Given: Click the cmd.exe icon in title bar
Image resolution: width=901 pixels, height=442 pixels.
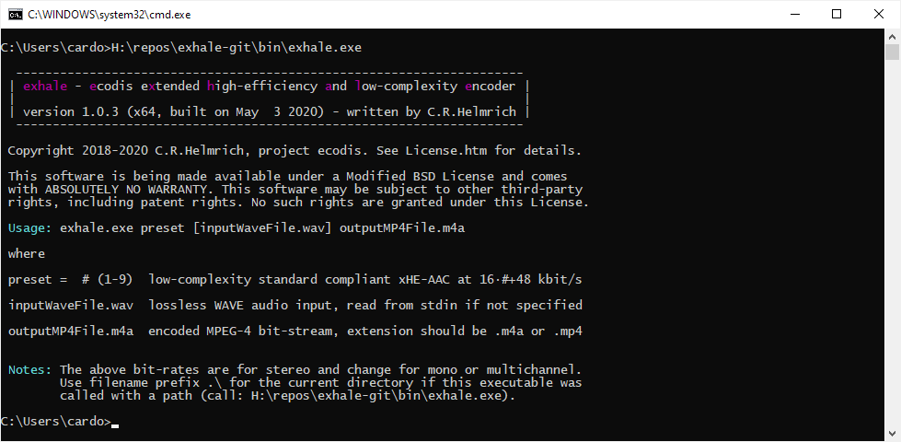Looking at the screenshot, I should tap(16, 15).
